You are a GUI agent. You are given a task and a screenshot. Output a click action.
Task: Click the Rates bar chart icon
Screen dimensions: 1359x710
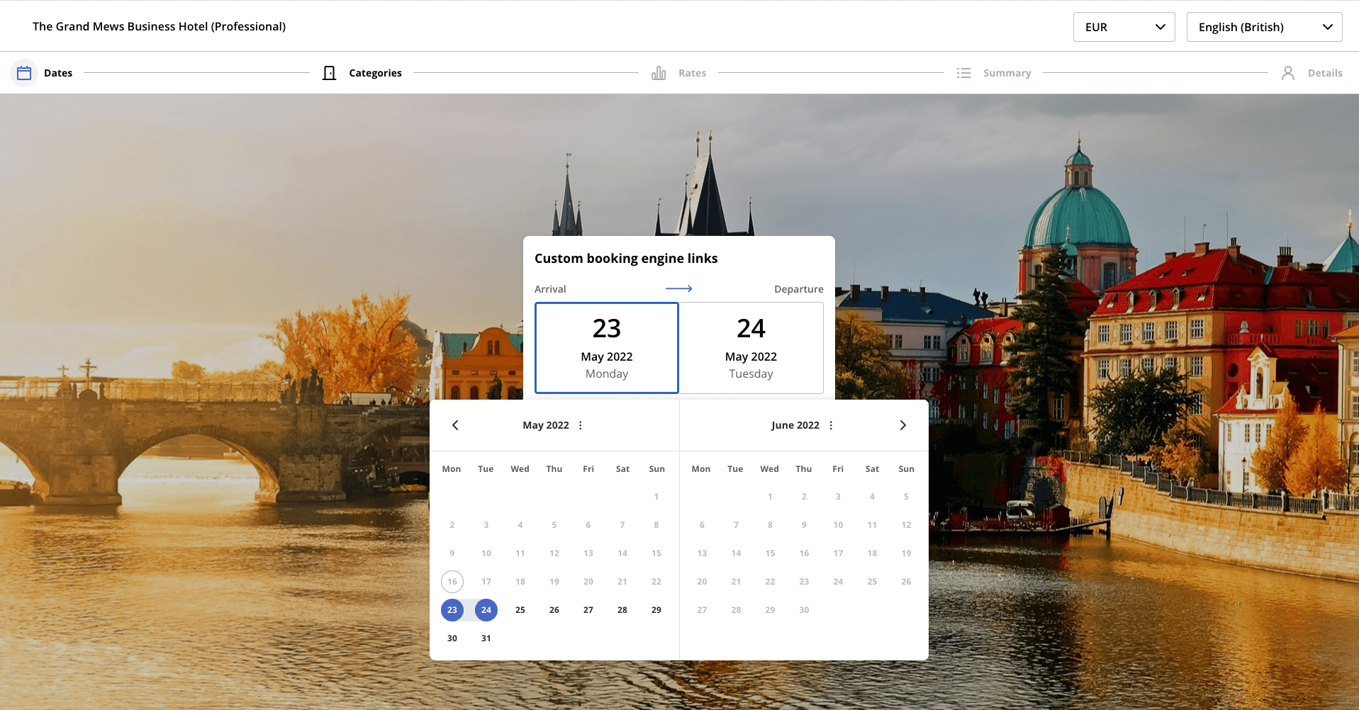659,73
